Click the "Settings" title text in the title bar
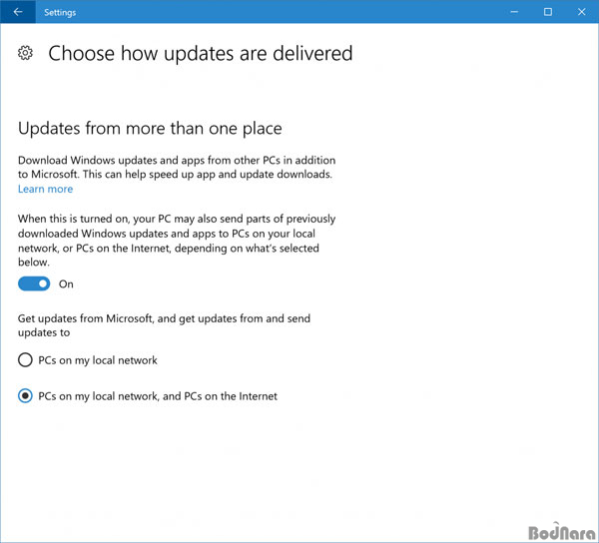The height and width of the screenshot is (543, 599). 60,13
